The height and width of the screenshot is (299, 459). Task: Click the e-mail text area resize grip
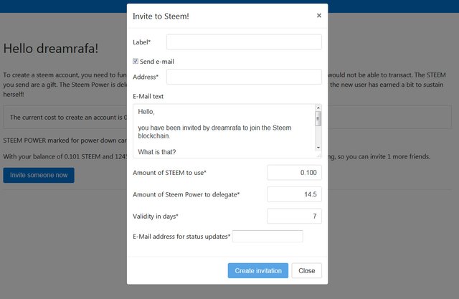point(318,156)
